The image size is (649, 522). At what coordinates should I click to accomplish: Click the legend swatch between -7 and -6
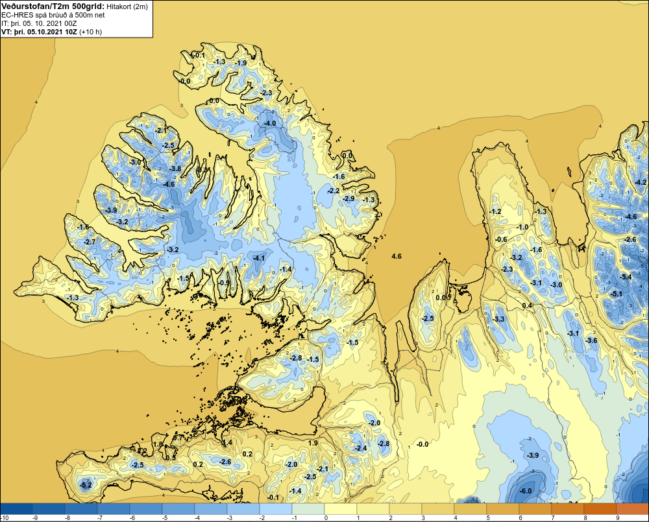114,508
